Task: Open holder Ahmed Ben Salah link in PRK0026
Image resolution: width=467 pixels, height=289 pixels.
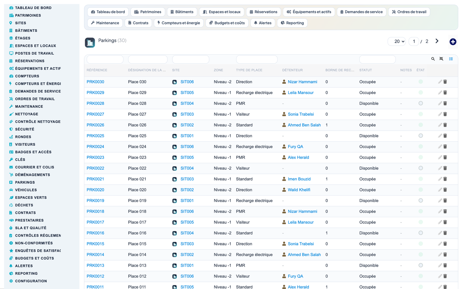Action: (x=304, y=125)
